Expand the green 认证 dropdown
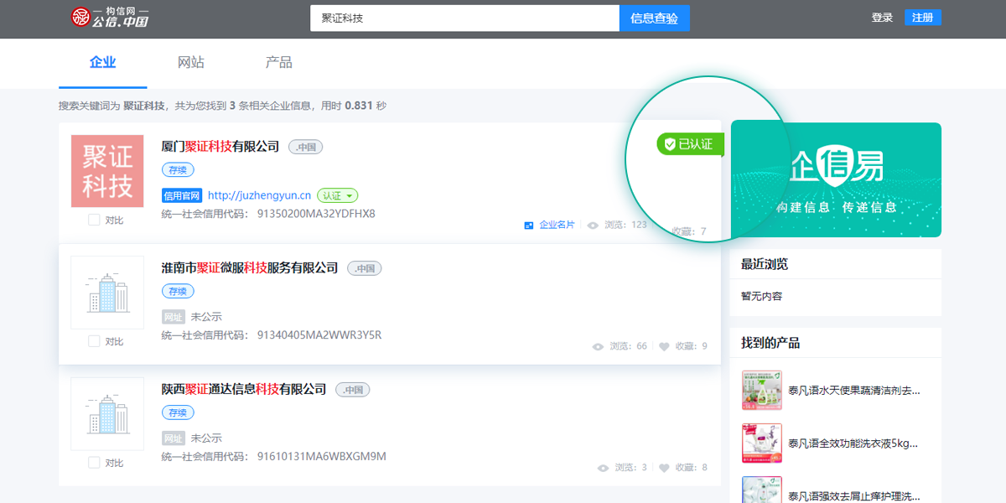Image resolution: width=1006 pixels, height=503 pixels. [x=338, y=195]
